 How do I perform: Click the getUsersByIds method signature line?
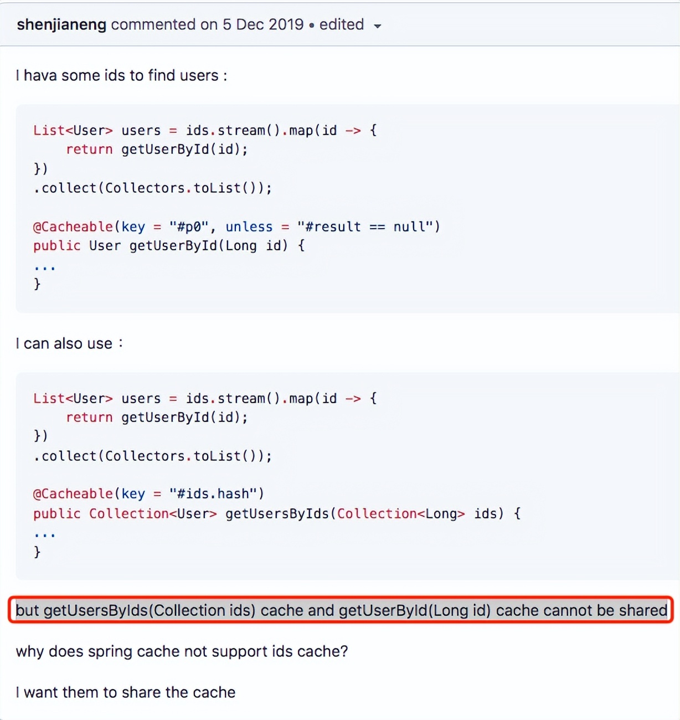tap(277, 514)
